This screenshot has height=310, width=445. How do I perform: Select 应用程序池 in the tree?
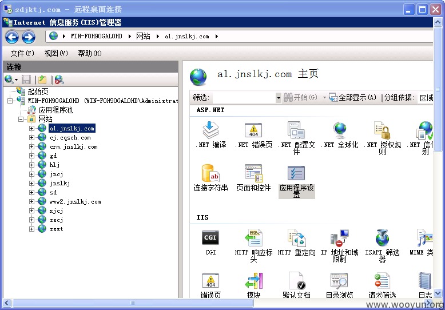click(x=55, y=110)
